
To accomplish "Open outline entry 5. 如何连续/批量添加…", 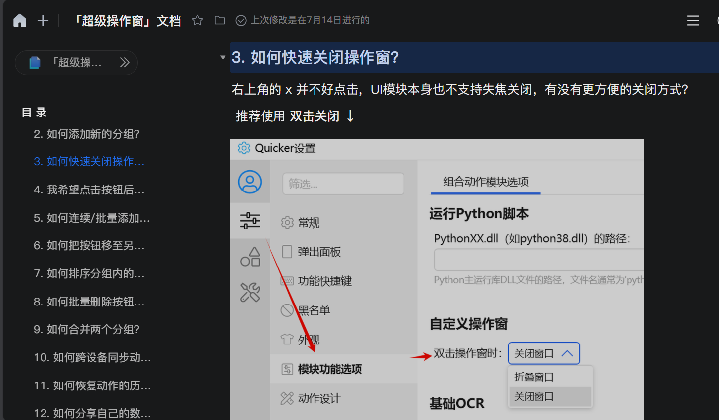I will click(91, 218).
